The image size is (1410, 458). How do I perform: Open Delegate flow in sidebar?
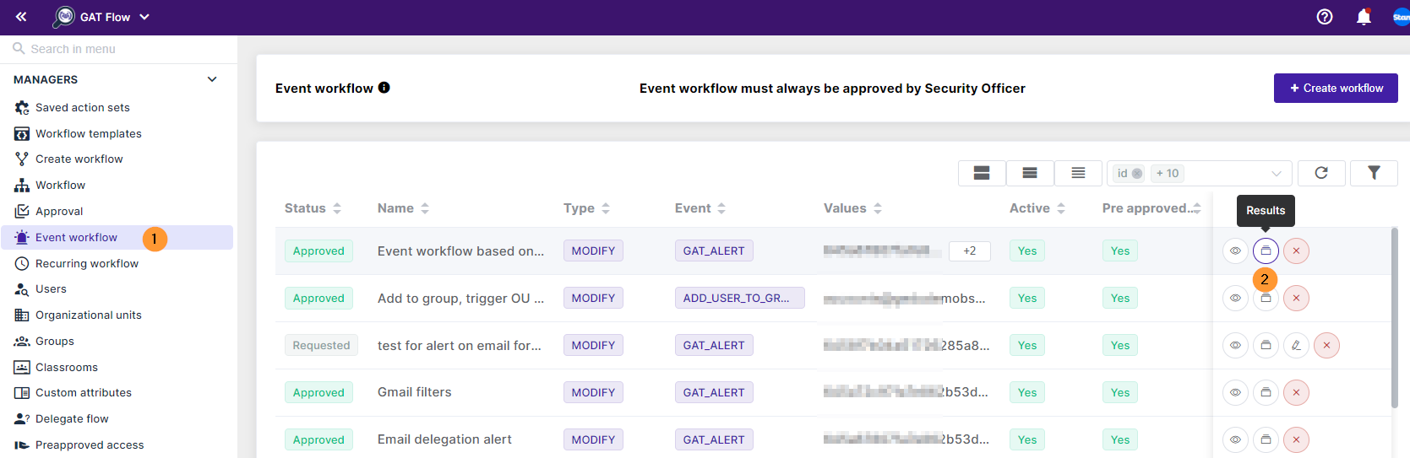[72, 418]
